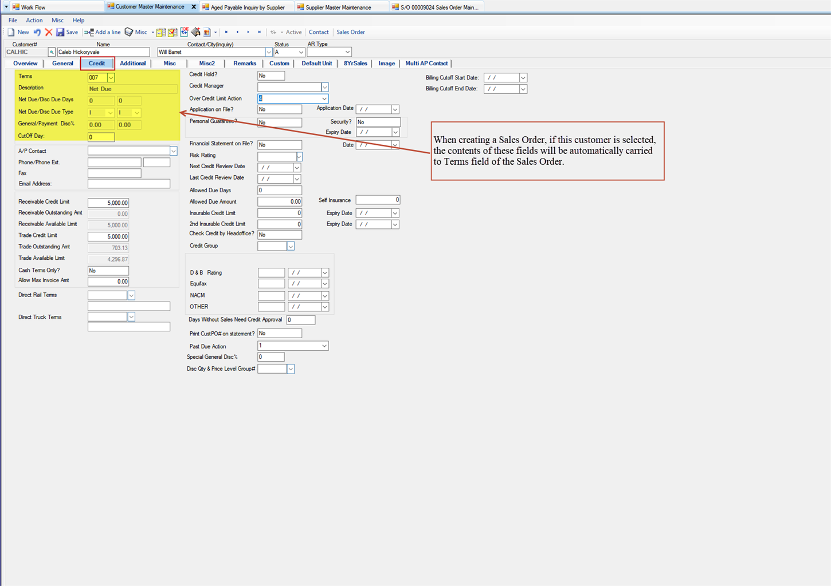This screenshot has height=586, width=831.
Task: Click the Contact button in the toolbar
Action: [319, 32]
